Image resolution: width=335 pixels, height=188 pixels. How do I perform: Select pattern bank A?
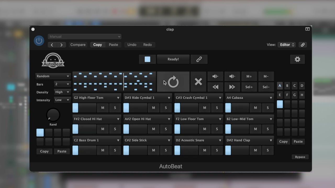(x=280, y=86)
